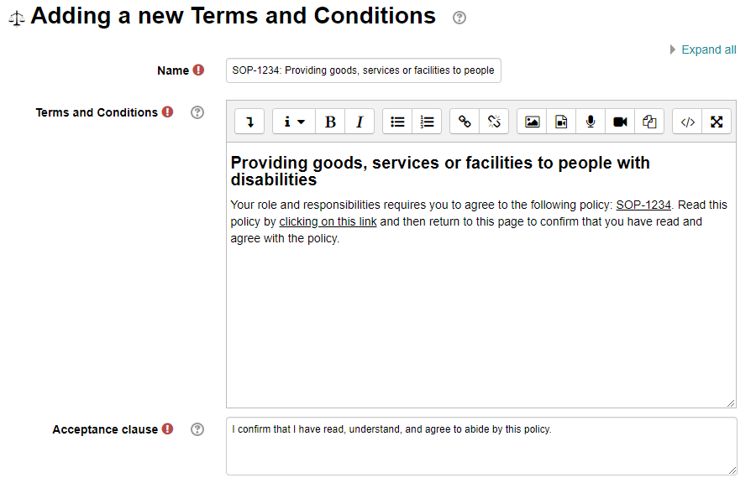Toggle bold formatting in the editor
Screen dimensions: 756x483
[330, 122]
